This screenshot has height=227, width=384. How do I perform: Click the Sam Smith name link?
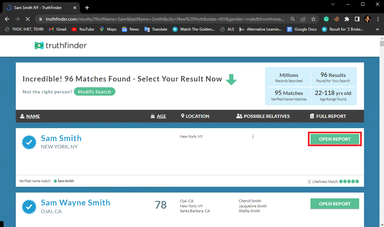coord(61,138)
